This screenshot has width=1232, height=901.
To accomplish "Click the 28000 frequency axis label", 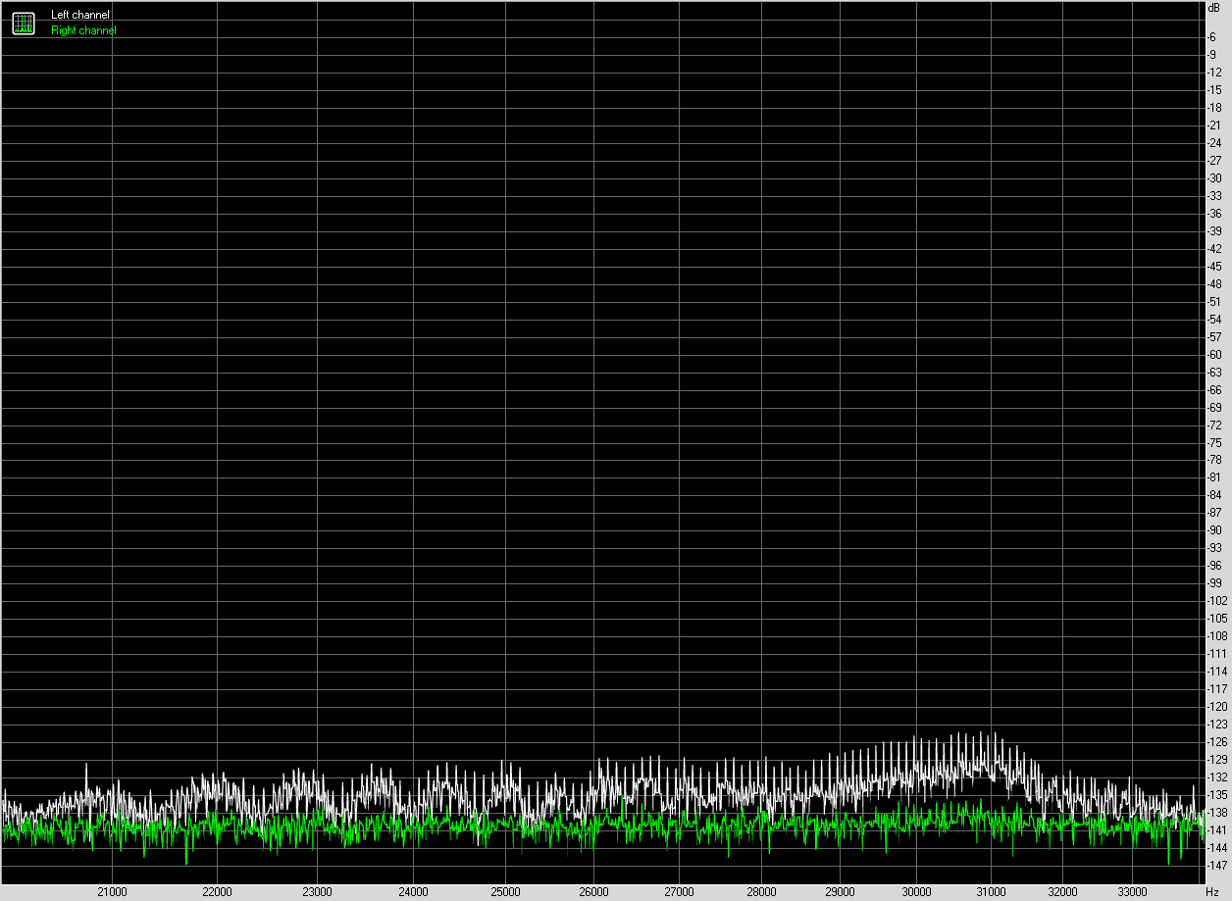I will coord(761,891).
